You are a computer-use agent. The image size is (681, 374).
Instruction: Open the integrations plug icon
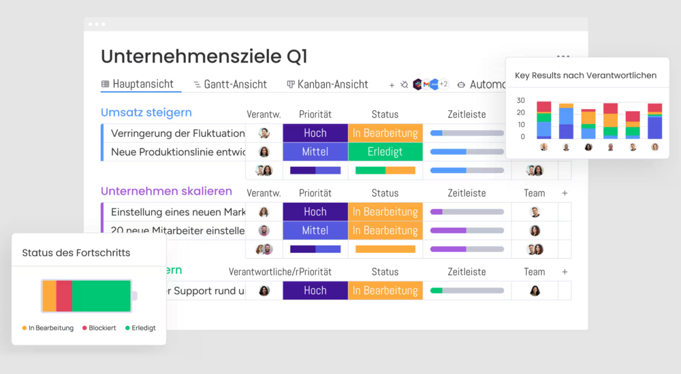coord(404,85)
